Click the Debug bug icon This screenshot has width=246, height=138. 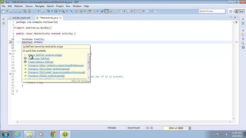pos(49,11)
